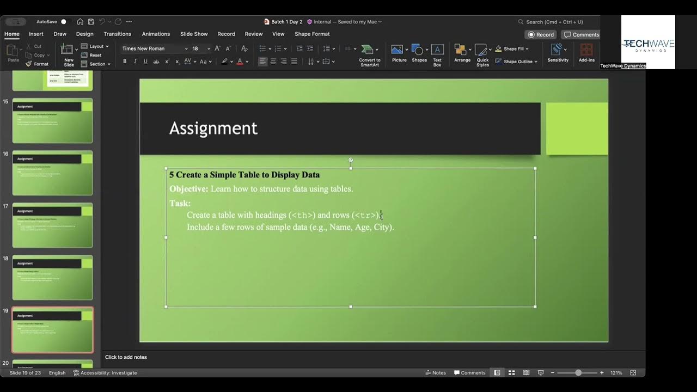Screen dimensions: 697x392
Task: Toggle Superscript formatting
Action: click(167, 62)
